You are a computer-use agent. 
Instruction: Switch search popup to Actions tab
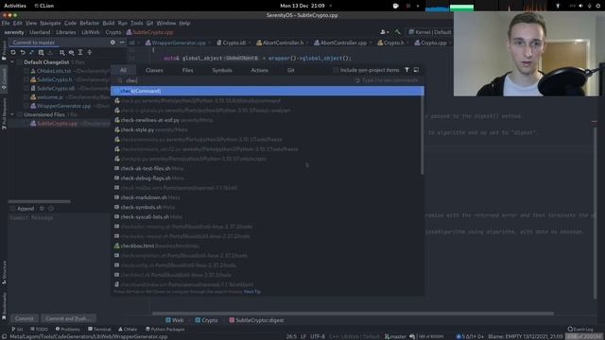coord(260,70)
